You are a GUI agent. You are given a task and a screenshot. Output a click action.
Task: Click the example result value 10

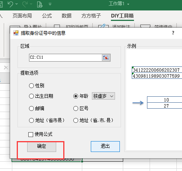pos(166,100)
